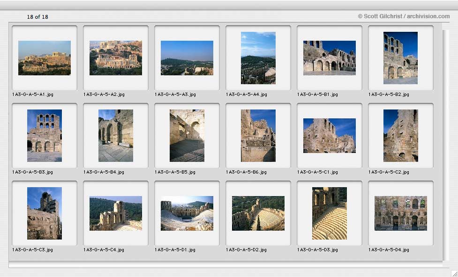Click filename label 1A3-G-A-5-C1.jpg
The height and width of the screenshot is (277, 458).
coord(317,172)
